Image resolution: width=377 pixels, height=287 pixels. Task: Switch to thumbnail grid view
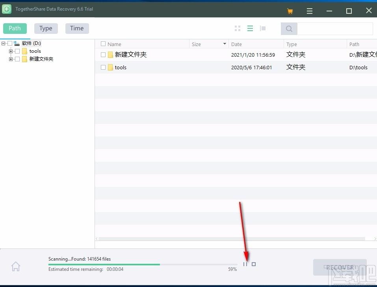(x=238, y=28)
